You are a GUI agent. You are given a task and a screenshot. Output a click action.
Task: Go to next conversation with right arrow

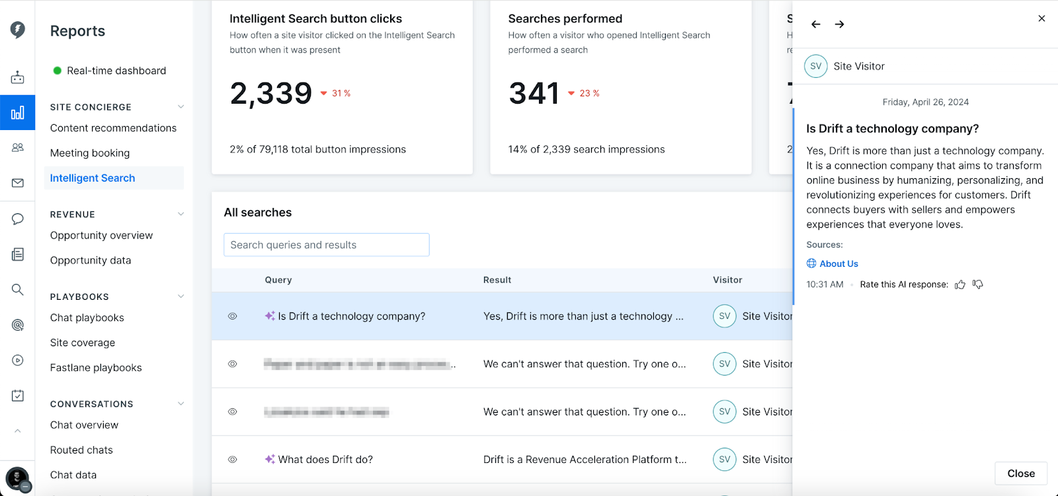(x=839, y=24)
